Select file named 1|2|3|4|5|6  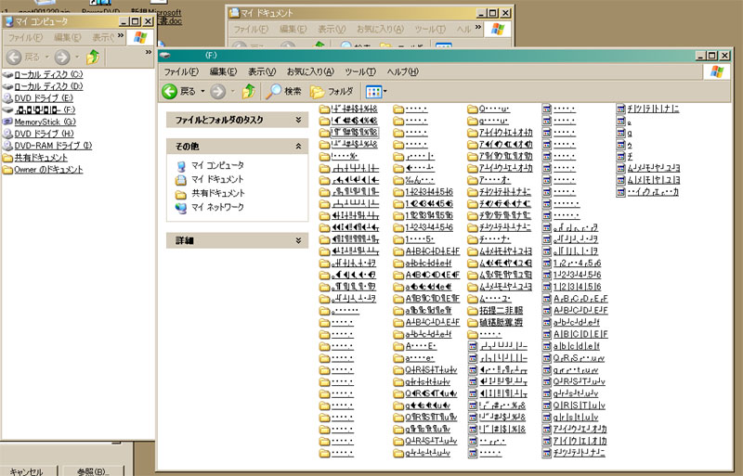pos(577,287)
